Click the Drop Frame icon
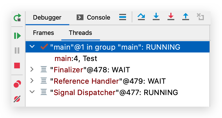The height and width of the screenshot is (118, 222). tap(200, 17)
